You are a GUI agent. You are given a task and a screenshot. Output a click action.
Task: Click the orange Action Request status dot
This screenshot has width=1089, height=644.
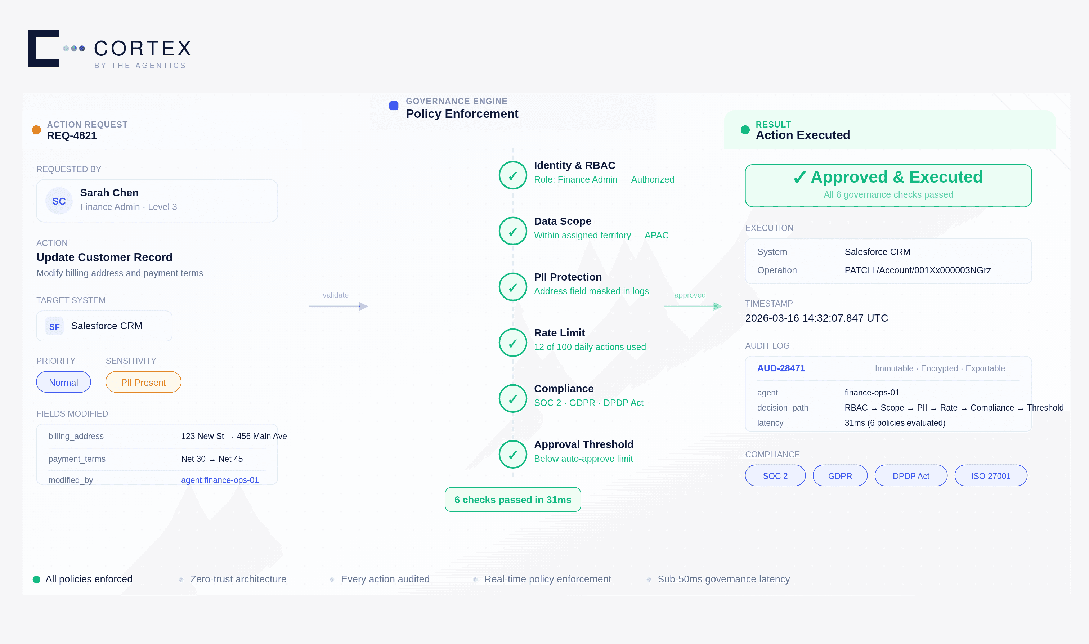click(x=36, y=130)
